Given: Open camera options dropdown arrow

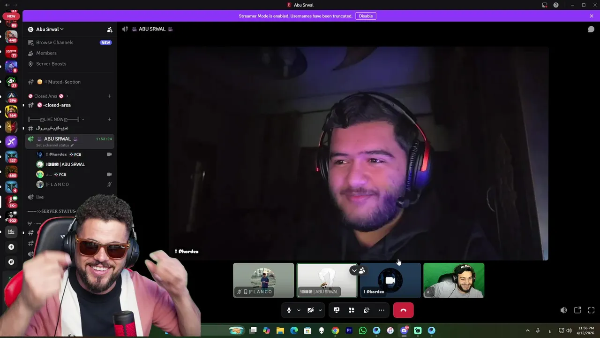Looking at the screenshot, I should pos(320,310).
